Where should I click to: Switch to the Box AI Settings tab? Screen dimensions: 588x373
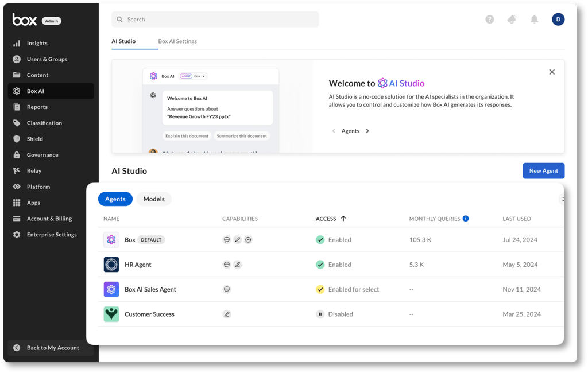coord(177,41)
